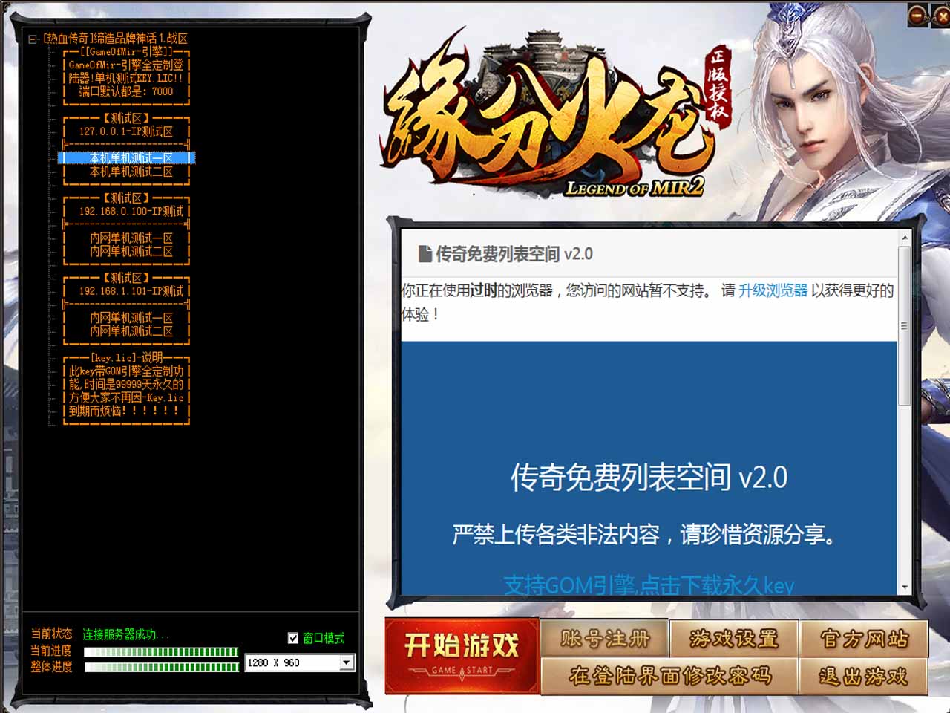This screenshot has width=950, height=713.
Task: Visit the 官方网站 official website
Action: pyautogui.click(x=864, y=639)
